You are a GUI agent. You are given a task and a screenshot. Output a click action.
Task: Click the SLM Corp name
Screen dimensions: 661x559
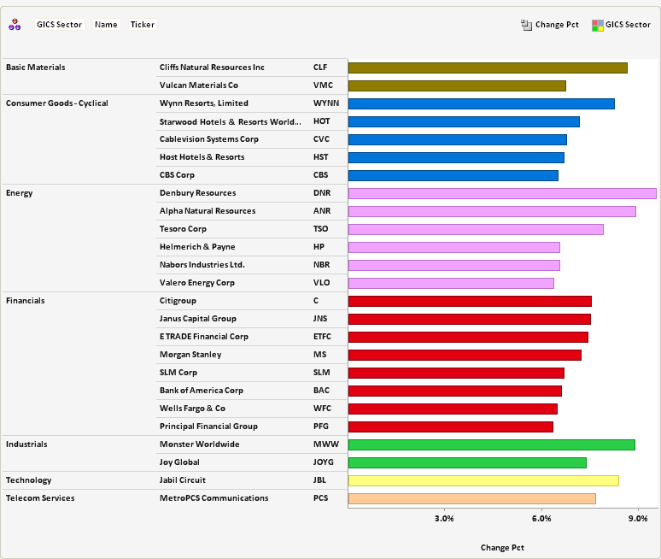178,373
